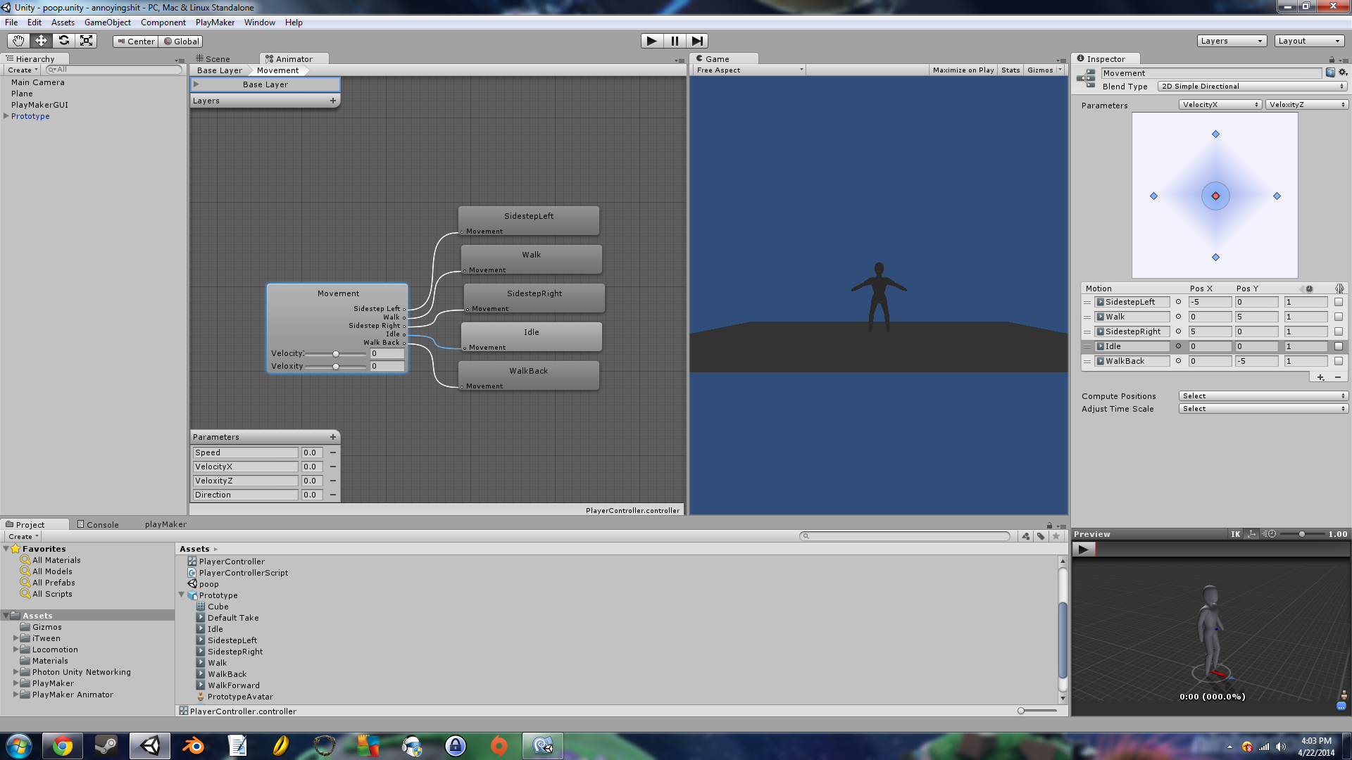The width and height of the screenshot is (1352, 760).
Task: Select the Rotate tool
Action: coord(63,41)
